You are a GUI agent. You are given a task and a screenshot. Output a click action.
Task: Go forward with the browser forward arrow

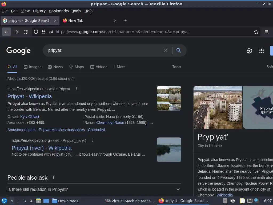[x=16, y=32]
